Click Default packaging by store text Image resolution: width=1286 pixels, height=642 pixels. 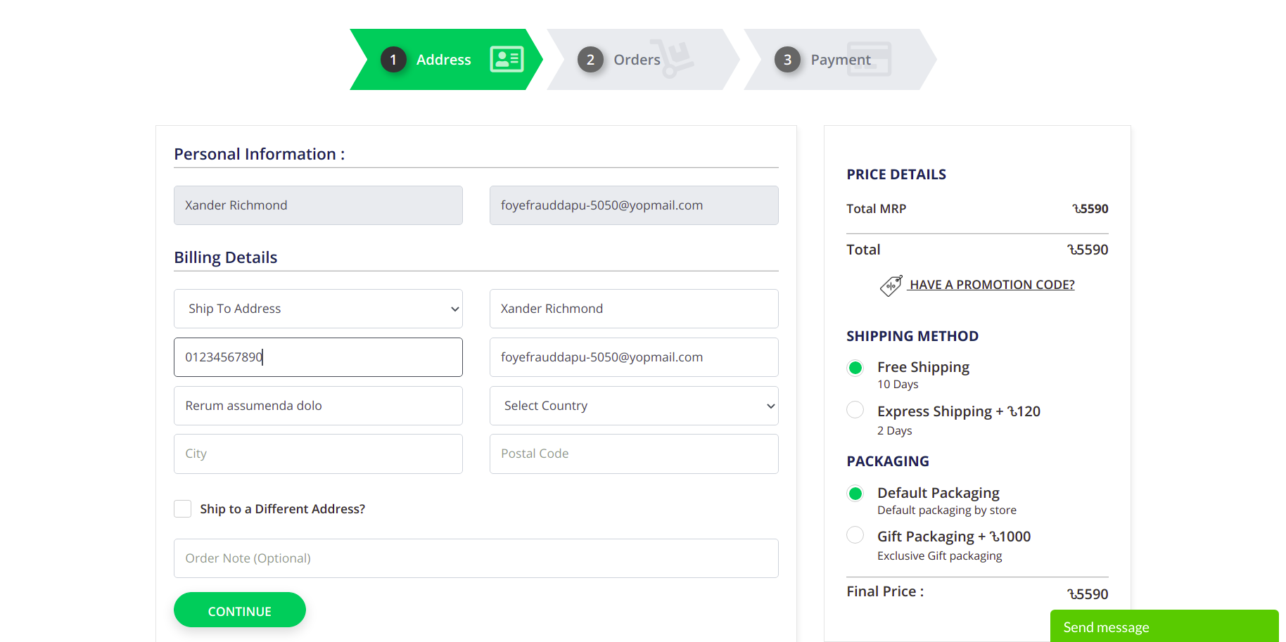pyautogui.click(x=947, y=510)
